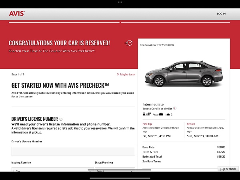Click the Intermediate car class label
The image size is (240, 180).
tap(153, 104)
